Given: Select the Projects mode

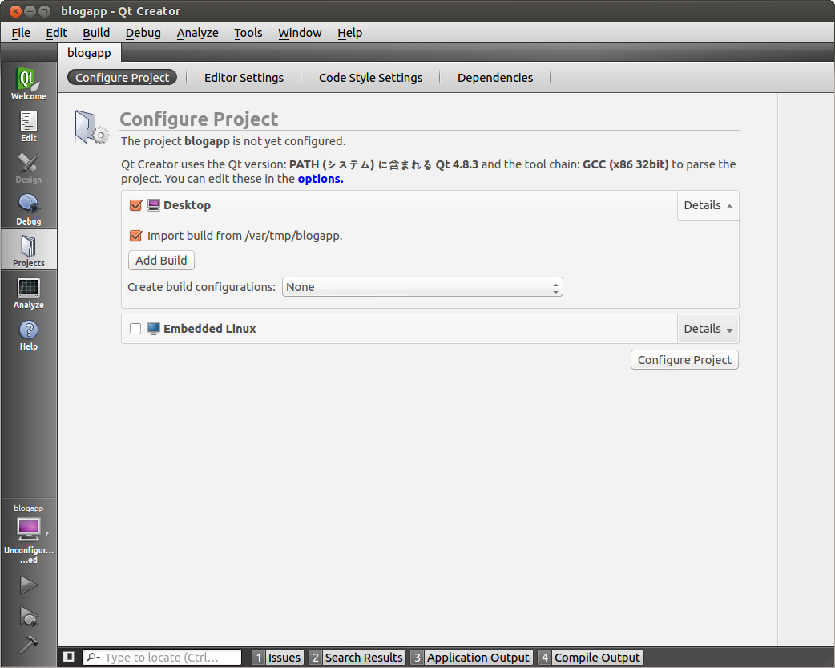Looking at the screenshot, I should (28, 249).
